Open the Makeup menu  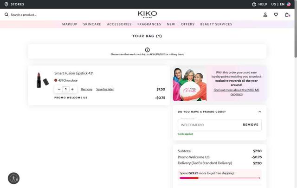[x=70, y=24]
